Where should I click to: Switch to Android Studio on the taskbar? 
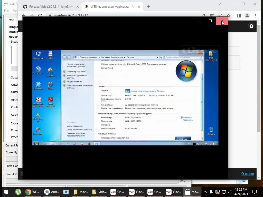(x=51, y=192)
